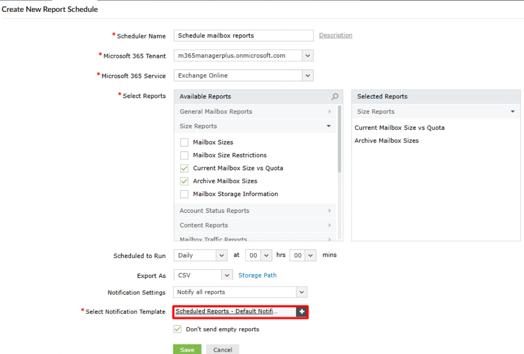Image resolution: width=524 pixels, height=354 pixels.
Task: Enable the Mailbox Size Restrictions report
Action: coord(184,155)
